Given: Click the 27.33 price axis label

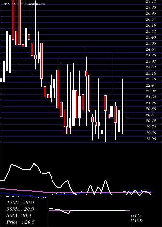Looking at the screenshot, I should tap(151, 7).
